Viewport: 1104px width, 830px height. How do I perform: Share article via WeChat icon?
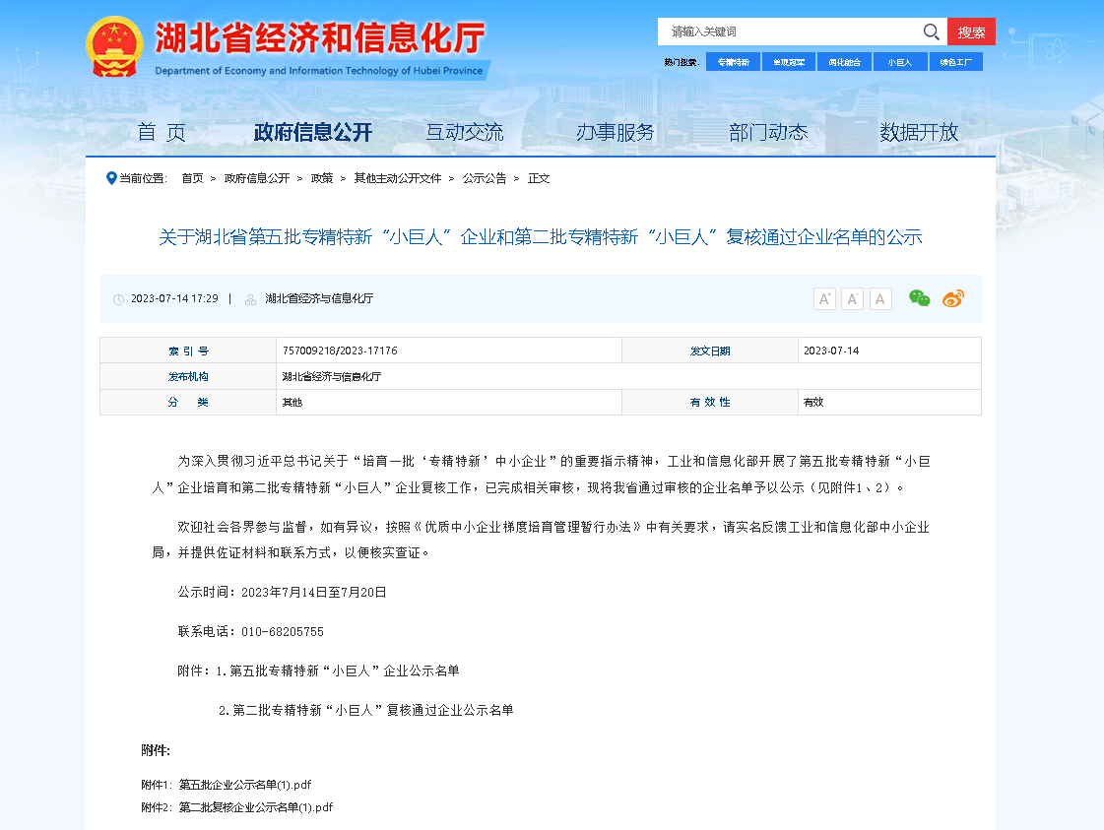tap(919, 298)
